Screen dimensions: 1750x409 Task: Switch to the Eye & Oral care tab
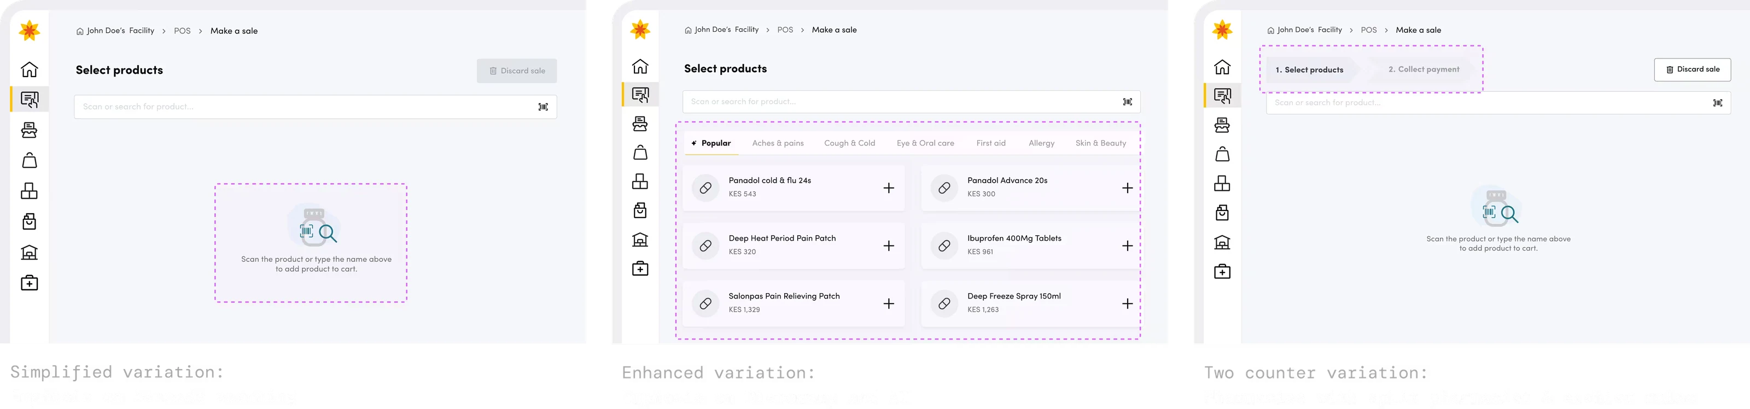pos(925,143)
